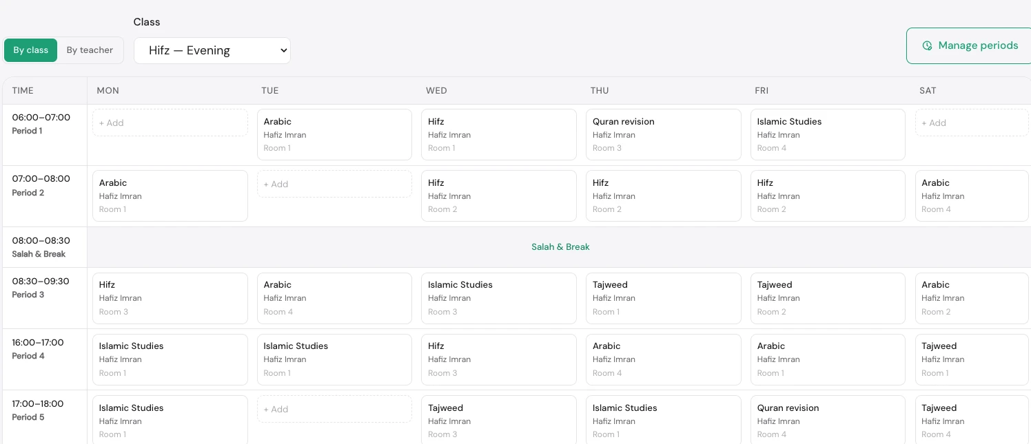Viewport: 1031px width, 444px height.
Task: Open Tuesday Period 4 Islamic Studies card
Action: point(334,359)
